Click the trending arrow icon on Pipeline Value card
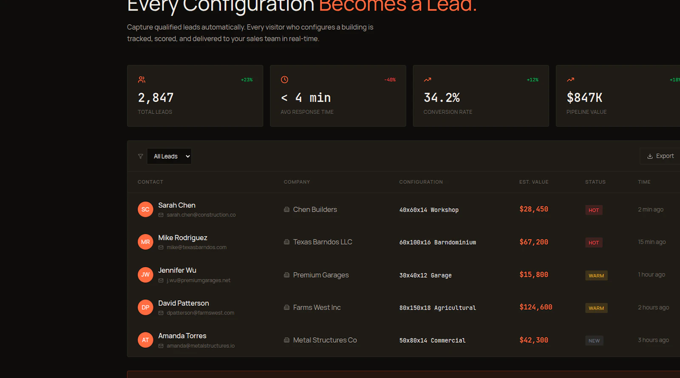This screenshot has height=378, width=680. (x=570, y=80)
